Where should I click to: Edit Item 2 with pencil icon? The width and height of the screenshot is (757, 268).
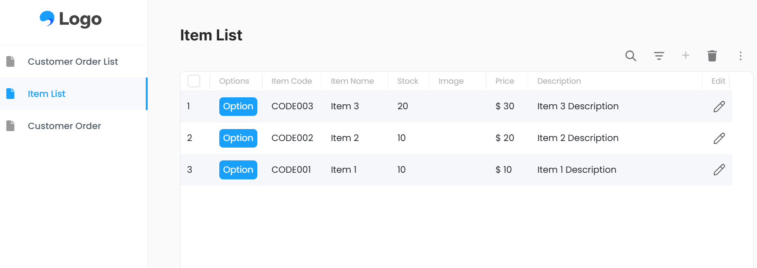pyautogui.click(x=719, y=138)
